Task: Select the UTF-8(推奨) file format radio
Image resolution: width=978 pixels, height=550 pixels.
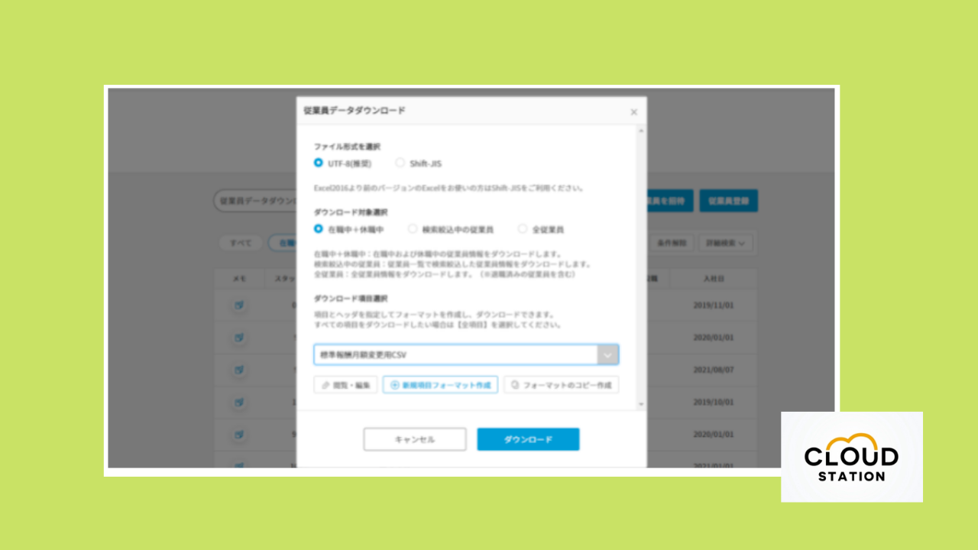Action: [319, 163]
